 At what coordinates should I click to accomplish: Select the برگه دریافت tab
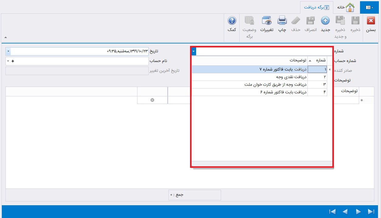(317, 7)
